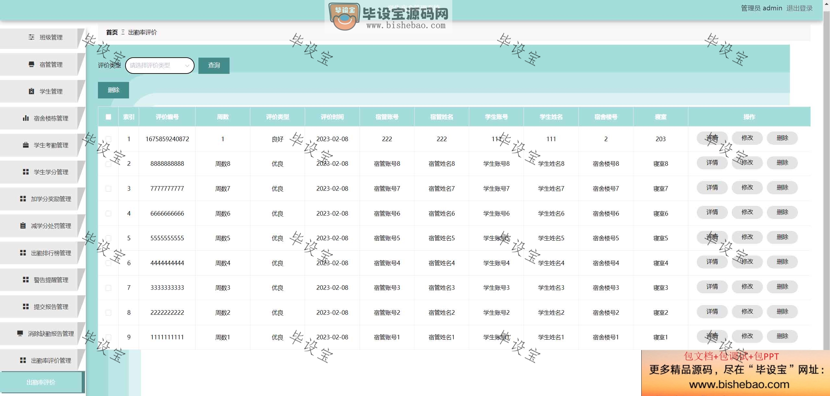The height and width of the screenshot is (396, 830).
Task: Click 删除 for row 周数4
Action: pos(782,262)
